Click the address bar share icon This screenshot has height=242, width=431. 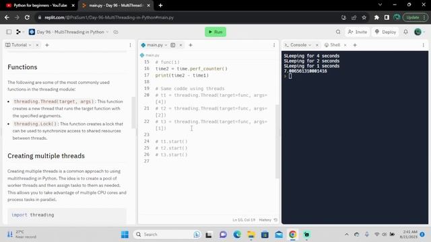point(354,17)
